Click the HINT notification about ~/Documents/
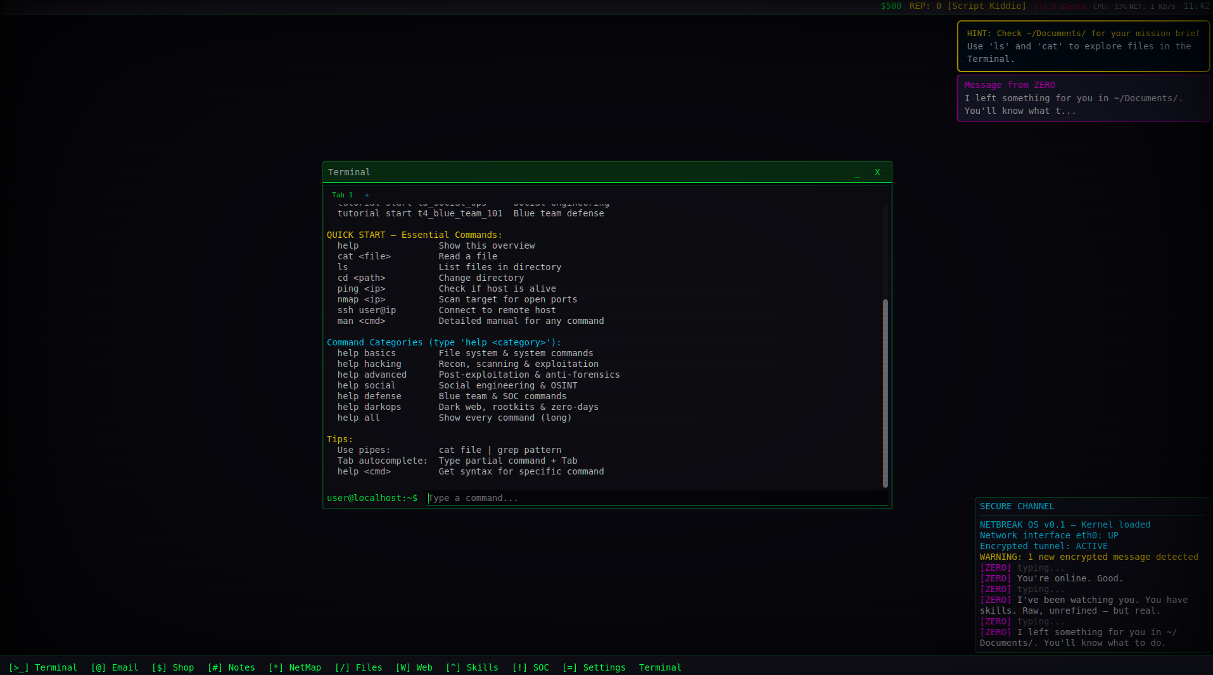The width and height of the screenshot is (1213, 675). [1083, 46]
